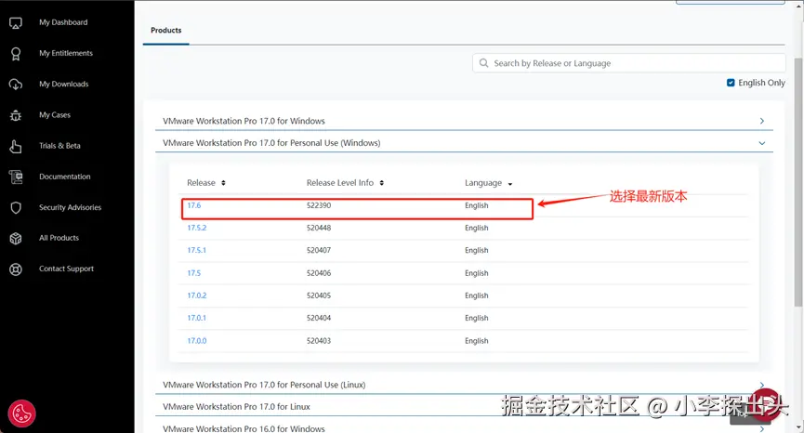The width and height of the screenshot is (804, 433).
Task: Toggle the English Only checkbox
Action: tap(731, 83)
